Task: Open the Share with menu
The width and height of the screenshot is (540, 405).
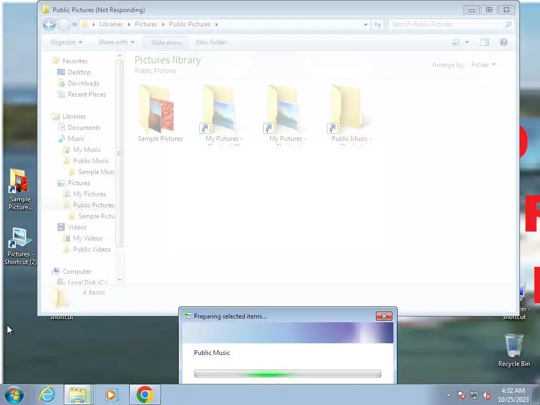Action: [117, 42]
